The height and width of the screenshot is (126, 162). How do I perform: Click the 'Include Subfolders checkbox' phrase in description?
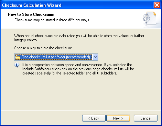coord(45,69)
